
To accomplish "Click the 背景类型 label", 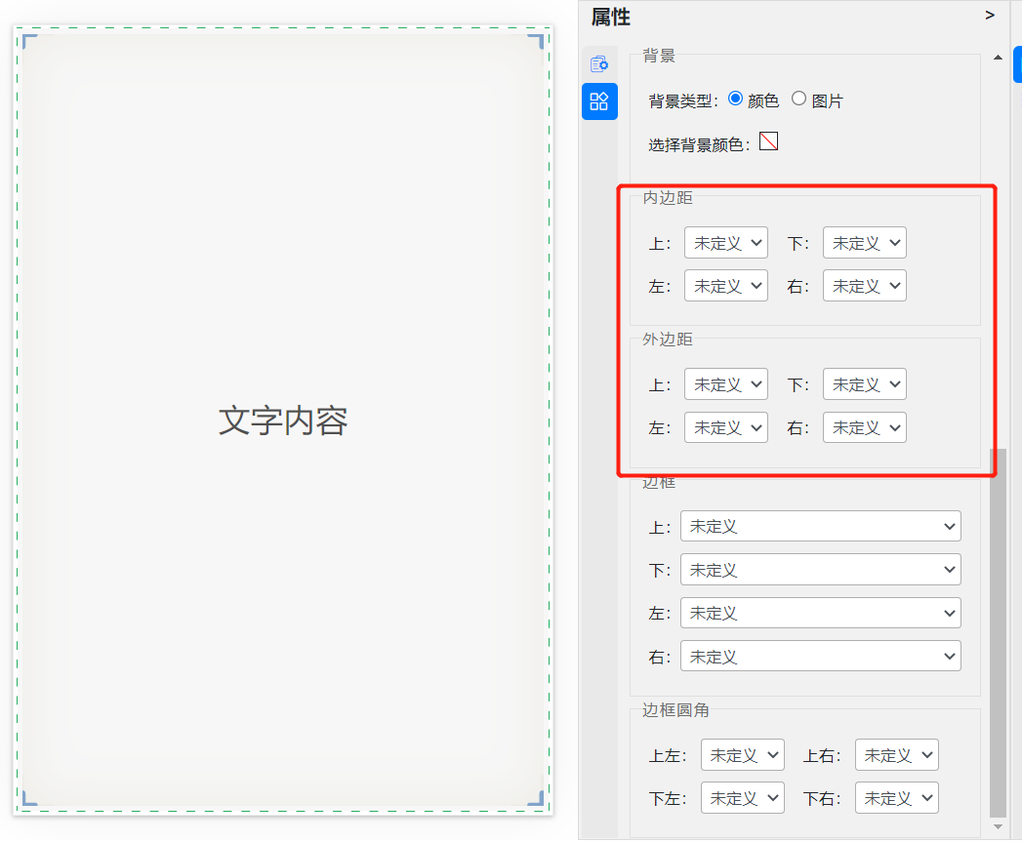I will click(683, 101).
